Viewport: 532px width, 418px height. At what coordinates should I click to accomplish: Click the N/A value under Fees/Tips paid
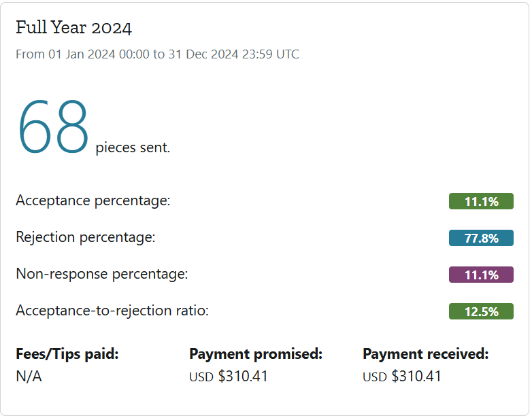pyautogui.click(x=29, y=377)
